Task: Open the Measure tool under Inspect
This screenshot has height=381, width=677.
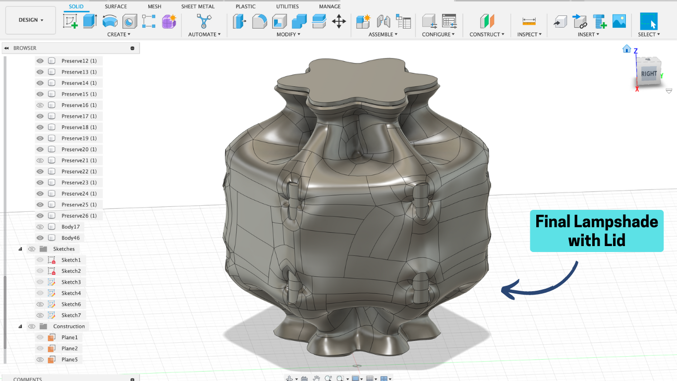Action: pos(529,21)
